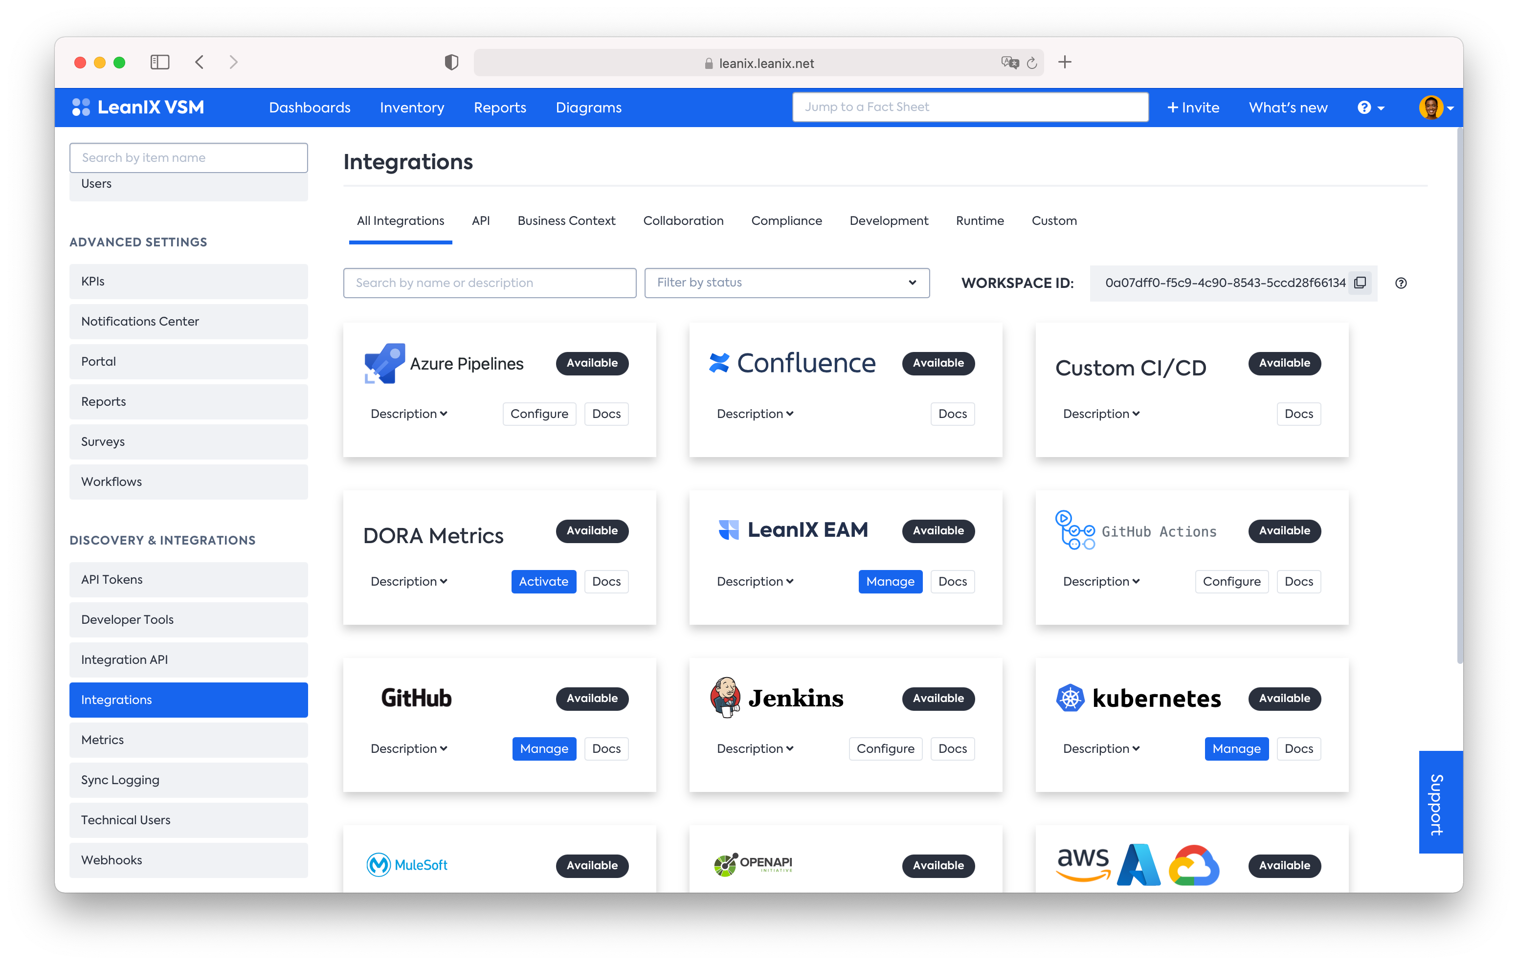
Task: Click the Google Cloud logo
Action: tap(1194, 865)
